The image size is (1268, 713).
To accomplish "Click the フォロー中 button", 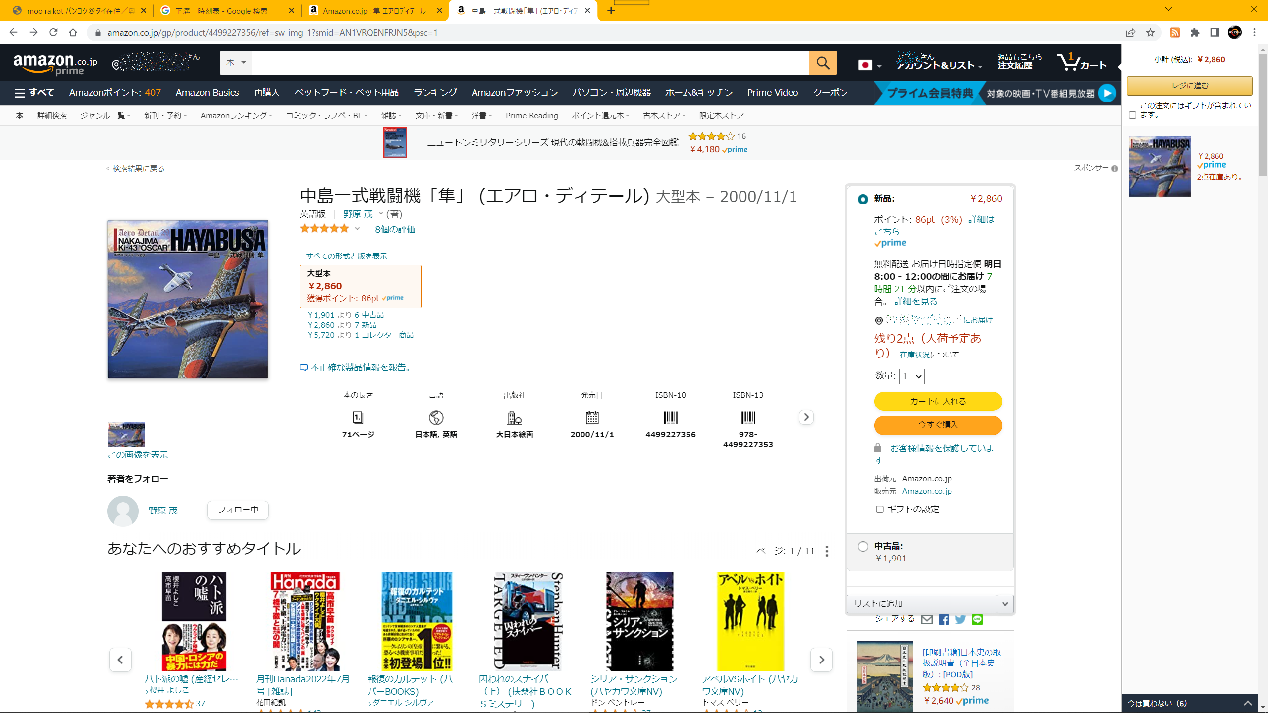I will tap(238, 510).
